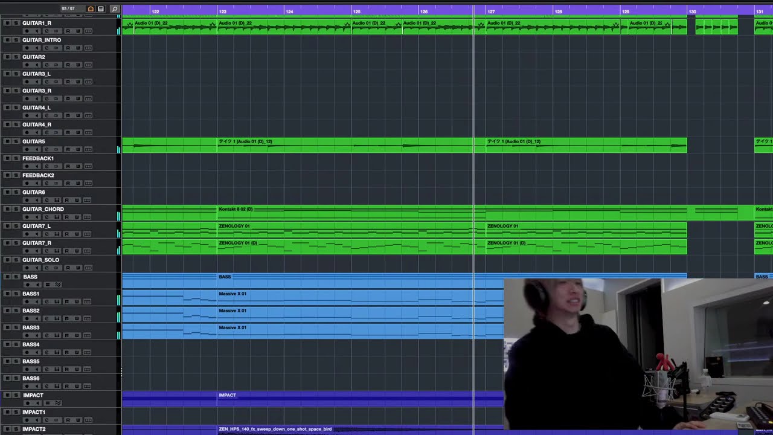Open edit channel settings for FEEDBACK1

47,166
